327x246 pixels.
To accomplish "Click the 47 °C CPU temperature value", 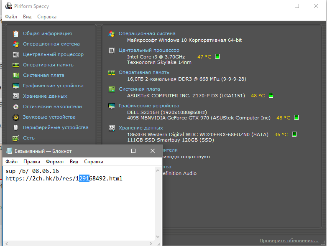I will coord(204,57).
